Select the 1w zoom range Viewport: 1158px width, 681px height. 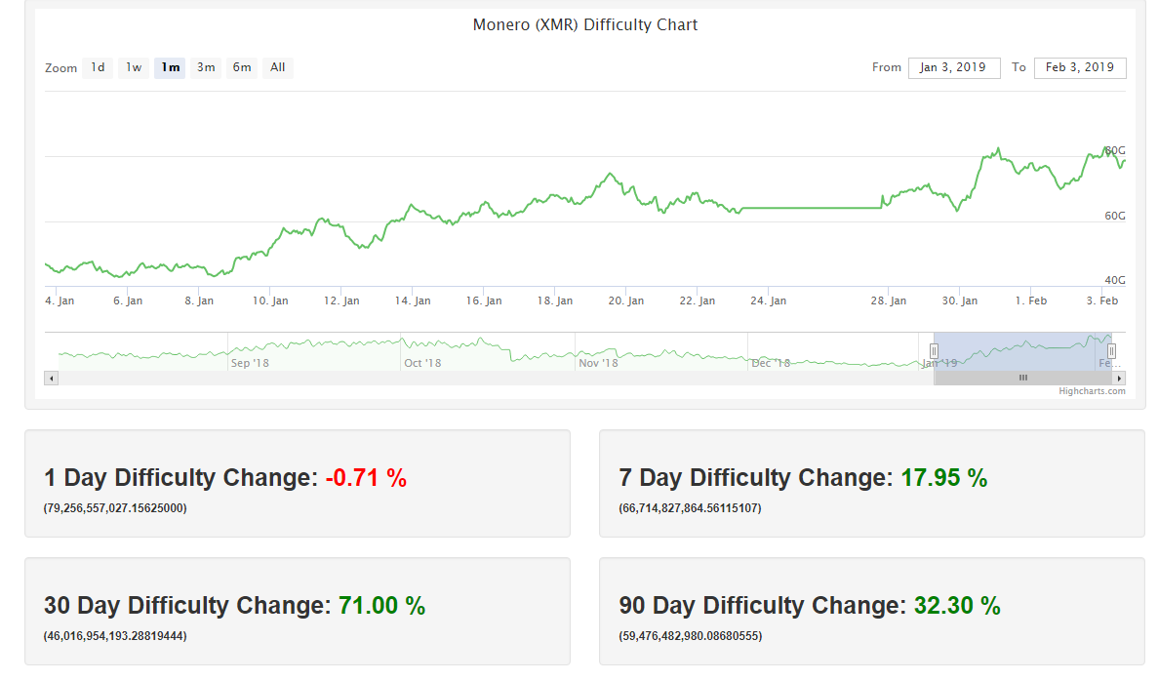(134, 67)
